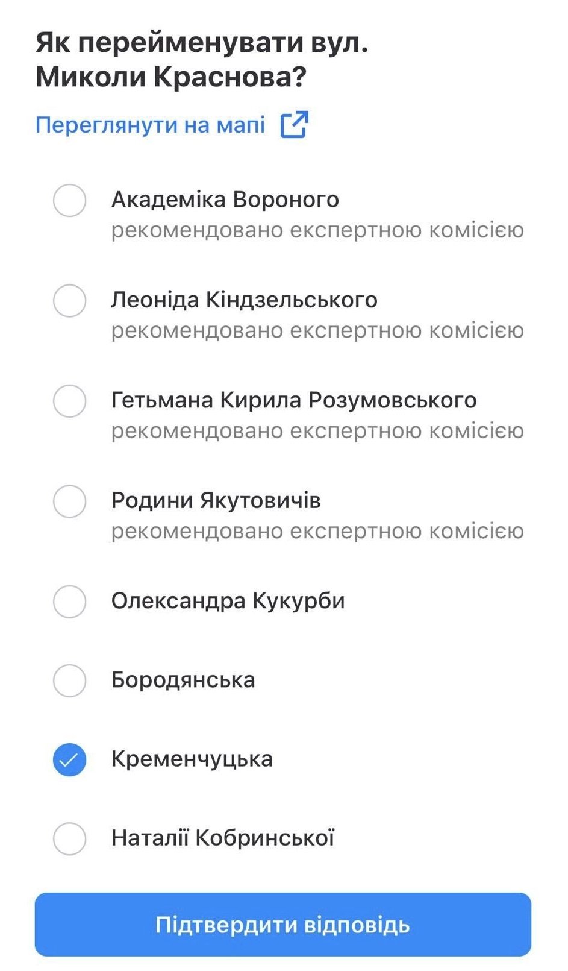Click the 'Олександра Кукурби' label text
Screen dimensions: 568x971
[x=228, y=601]
